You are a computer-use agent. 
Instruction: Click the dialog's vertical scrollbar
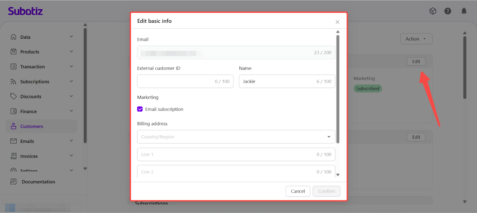338,89
